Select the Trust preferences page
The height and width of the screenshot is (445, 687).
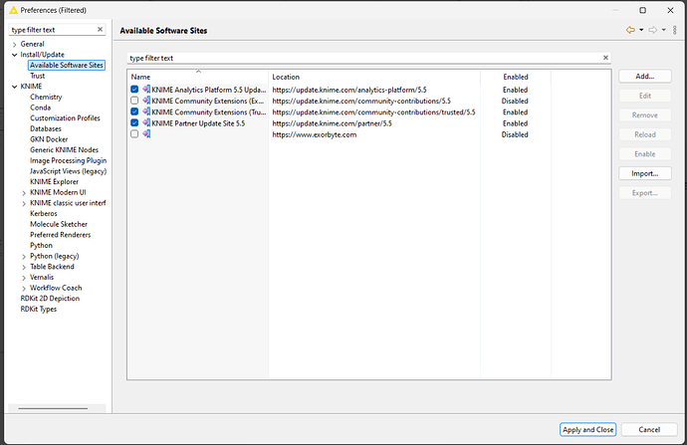coord(37,76)
